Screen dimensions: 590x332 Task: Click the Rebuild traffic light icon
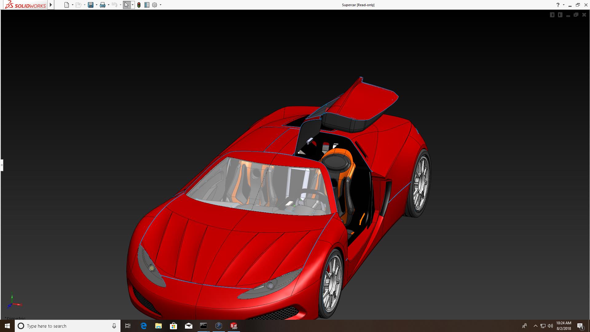point(139,5)
